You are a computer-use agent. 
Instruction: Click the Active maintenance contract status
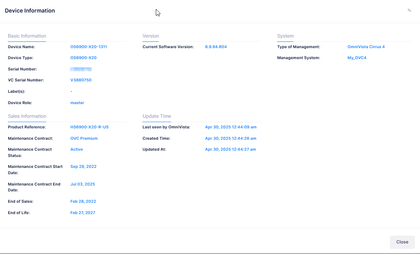pyautogui.click(x=77, y=150)
